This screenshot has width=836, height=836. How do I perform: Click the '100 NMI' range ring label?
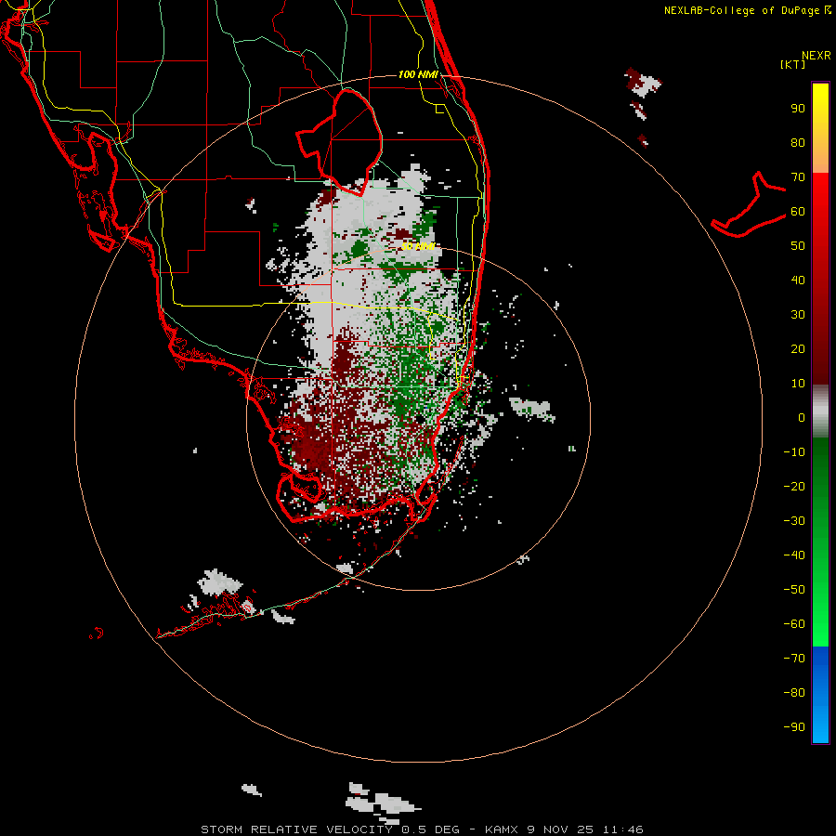[419, 74]
